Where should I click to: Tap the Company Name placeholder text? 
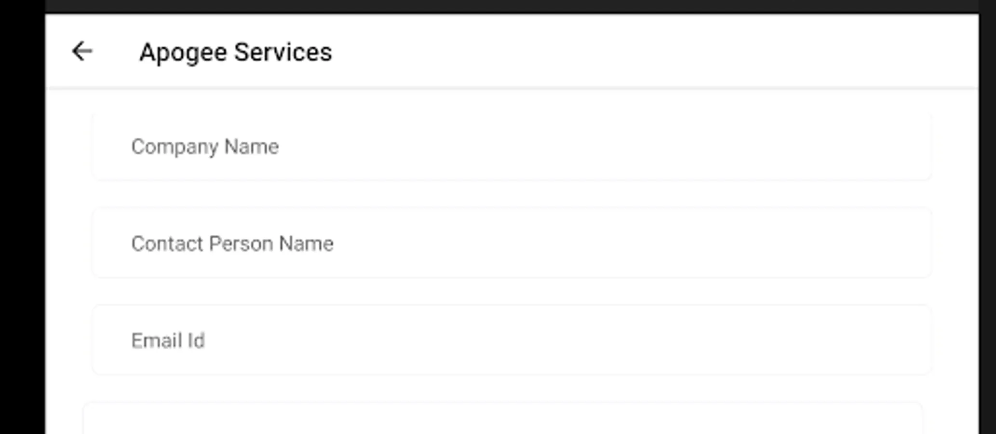205,147
